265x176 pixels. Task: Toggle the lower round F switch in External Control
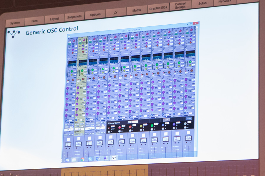163,129
